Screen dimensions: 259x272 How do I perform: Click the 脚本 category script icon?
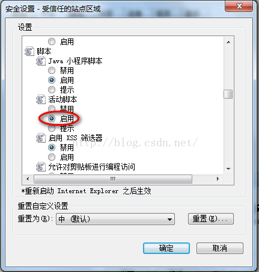(29, 51)
